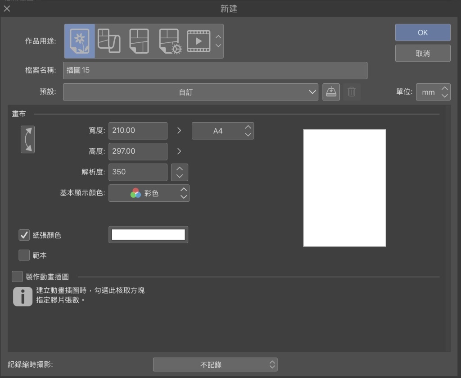Toggle the 紙張顏色 paper color checkbox

tap(24, 235)
